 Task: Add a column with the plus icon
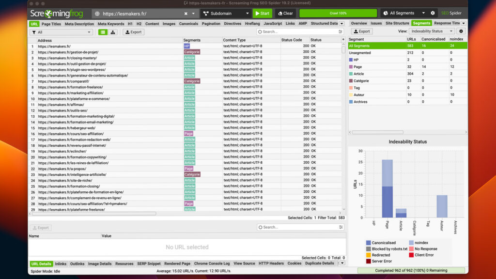click(343, 40)
